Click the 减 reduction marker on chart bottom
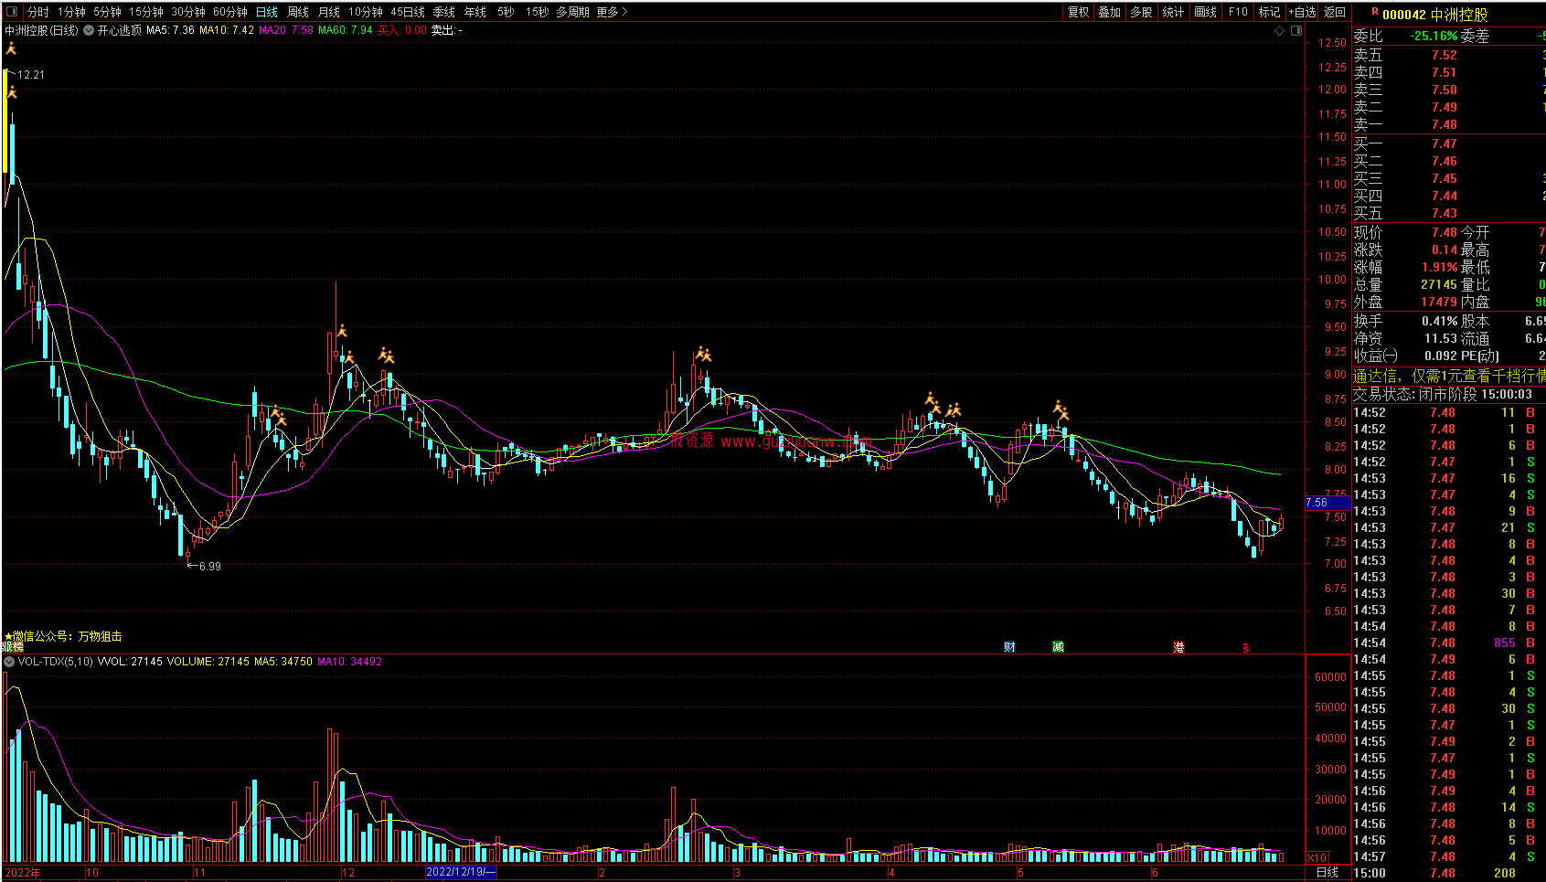Screen dimensions: 1546x882 pyautogui.click(x=1058, y=647)
